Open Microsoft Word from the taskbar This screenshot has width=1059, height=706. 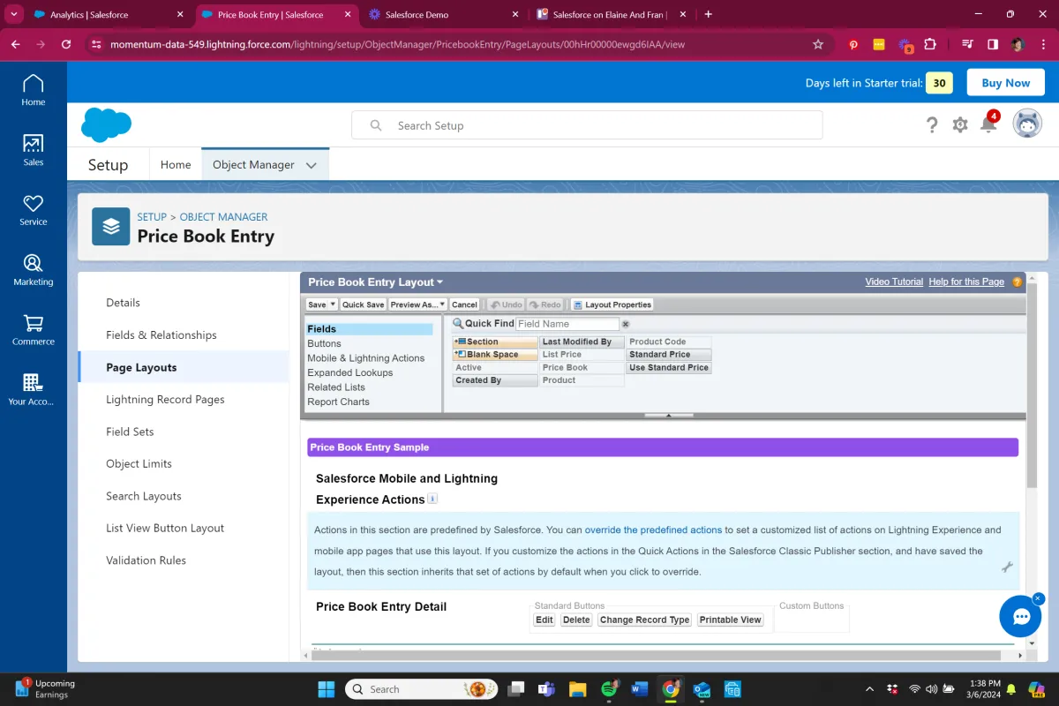(640, 689)
